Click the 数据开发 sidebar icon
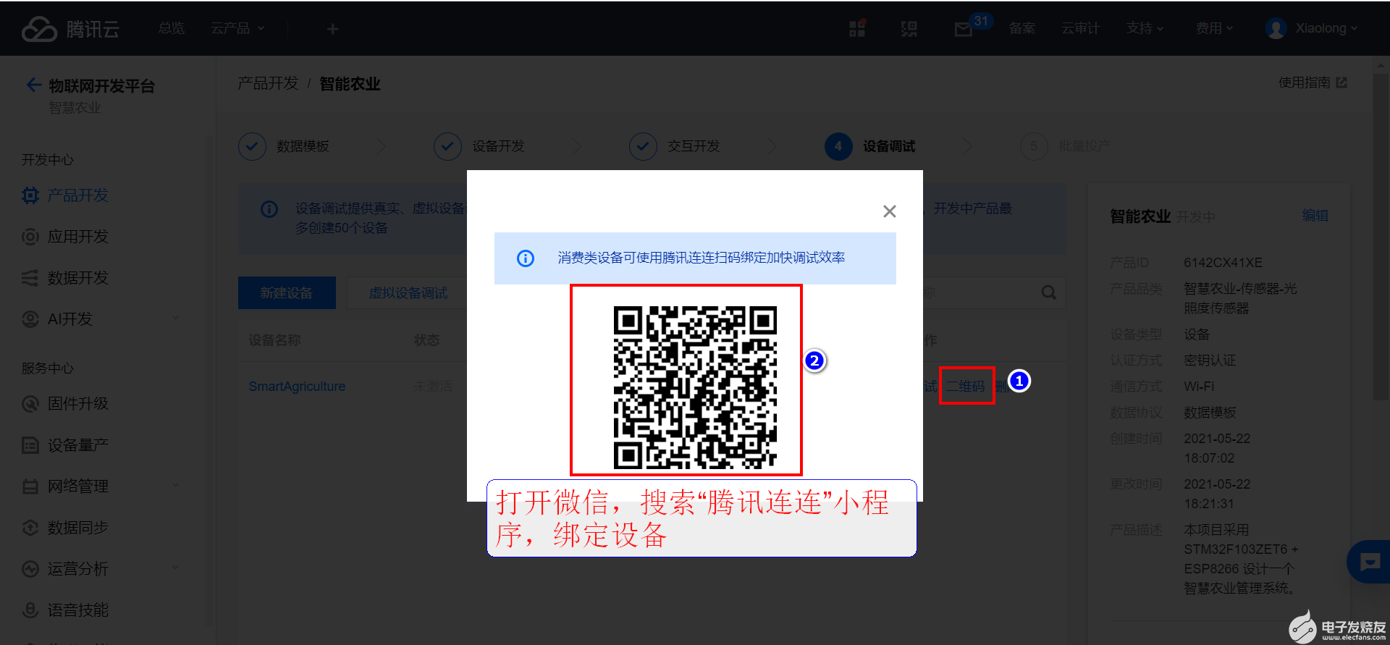The image size is (1390, 645). [x=30, y=278]
